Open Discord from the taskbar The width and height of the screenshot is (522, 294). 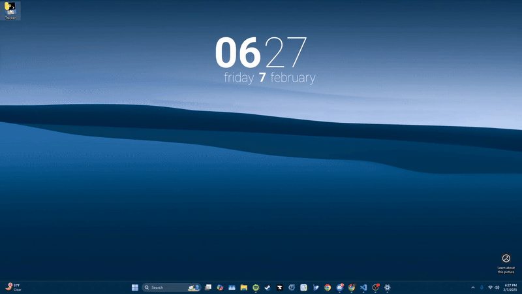click(x=339, y=287)
